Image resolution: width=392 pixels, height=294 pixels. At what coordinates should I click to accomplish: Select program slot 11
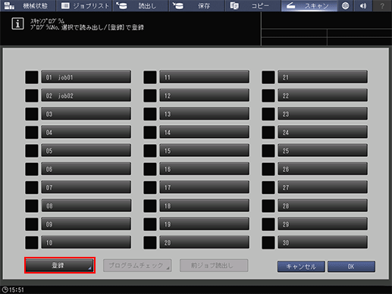pos(205,77)
